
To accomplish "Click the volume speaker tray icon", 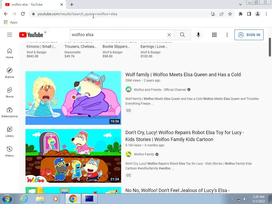I will tap(245, 199).
